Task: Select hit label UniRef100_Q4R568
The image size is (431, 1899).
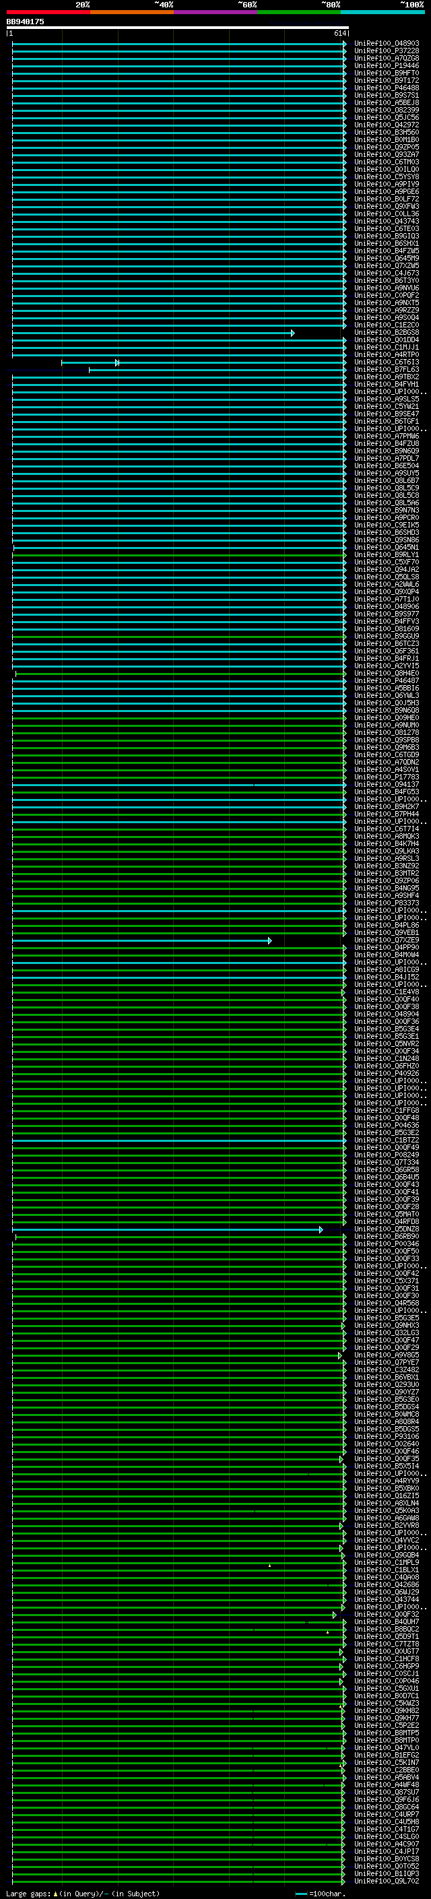Action: coord(387,1303)
